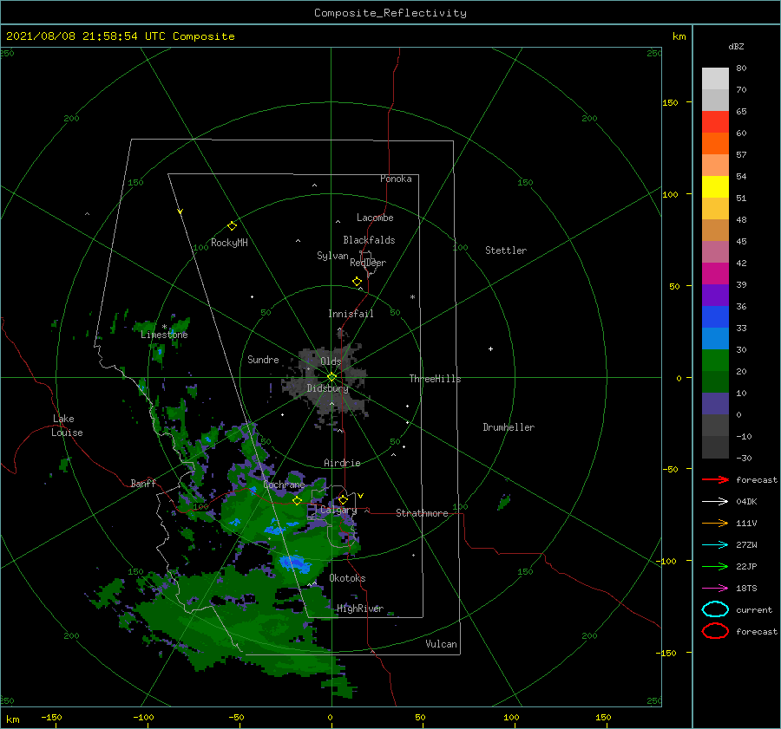Click the red 65 dBZ color swatch

click(x=715, y=122)
